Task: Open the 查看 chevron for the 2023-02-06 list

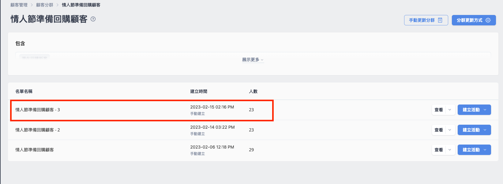Action: 450,150
